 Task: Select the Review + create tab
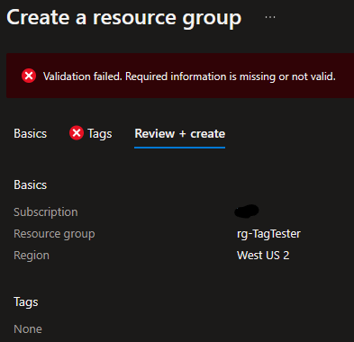click(180, 133)
